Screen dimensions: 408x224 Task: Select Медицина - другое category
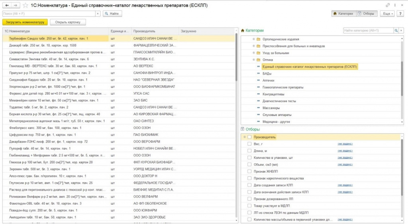(276, 122)
